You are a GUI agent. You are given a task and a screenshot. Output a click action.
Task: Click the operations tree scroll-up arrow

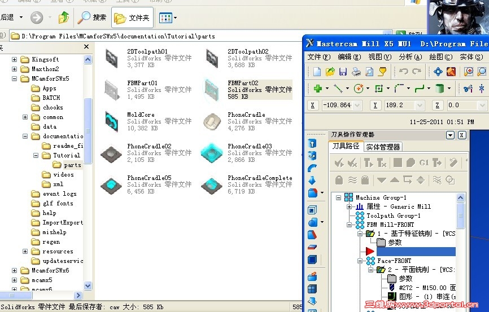click(x=460, y=197)
